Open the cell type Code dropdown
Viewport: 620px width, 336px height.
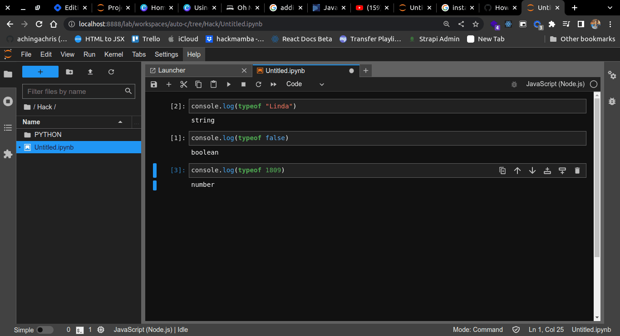click(x=305, y=84)
